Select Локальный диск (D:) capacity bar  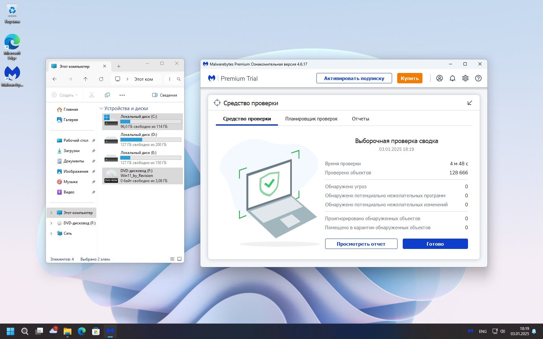click(151, 140)
